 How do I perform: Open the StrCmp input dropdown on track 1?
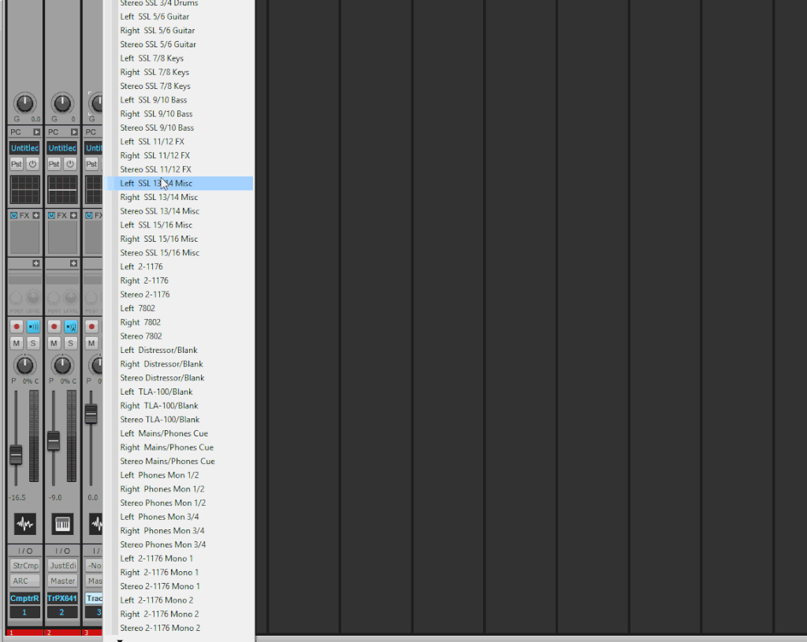click(x=24, y=566)
